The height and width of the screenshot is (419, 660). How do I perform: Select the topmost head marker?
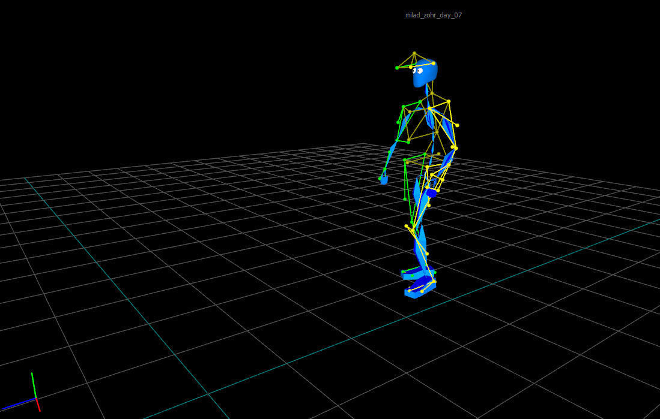[414, 53]
